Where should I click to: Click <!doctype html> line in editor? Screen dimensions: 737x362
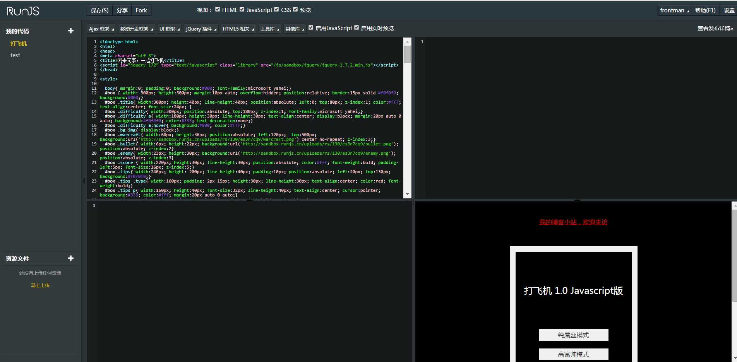coord(119,42)
